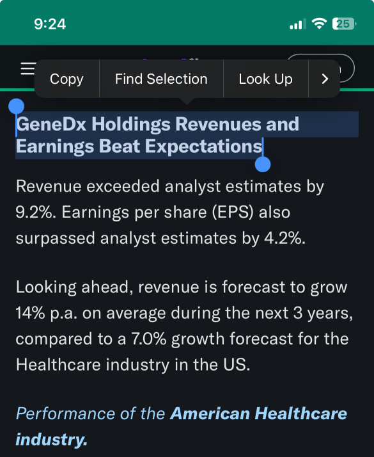Tap the Wi-Fi icon in the status bar
374x457 pixels.
point(319,24)
